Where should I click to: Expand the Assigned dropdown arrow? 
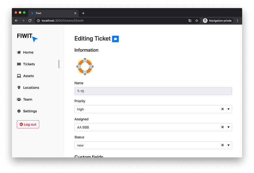click(228, 127)
